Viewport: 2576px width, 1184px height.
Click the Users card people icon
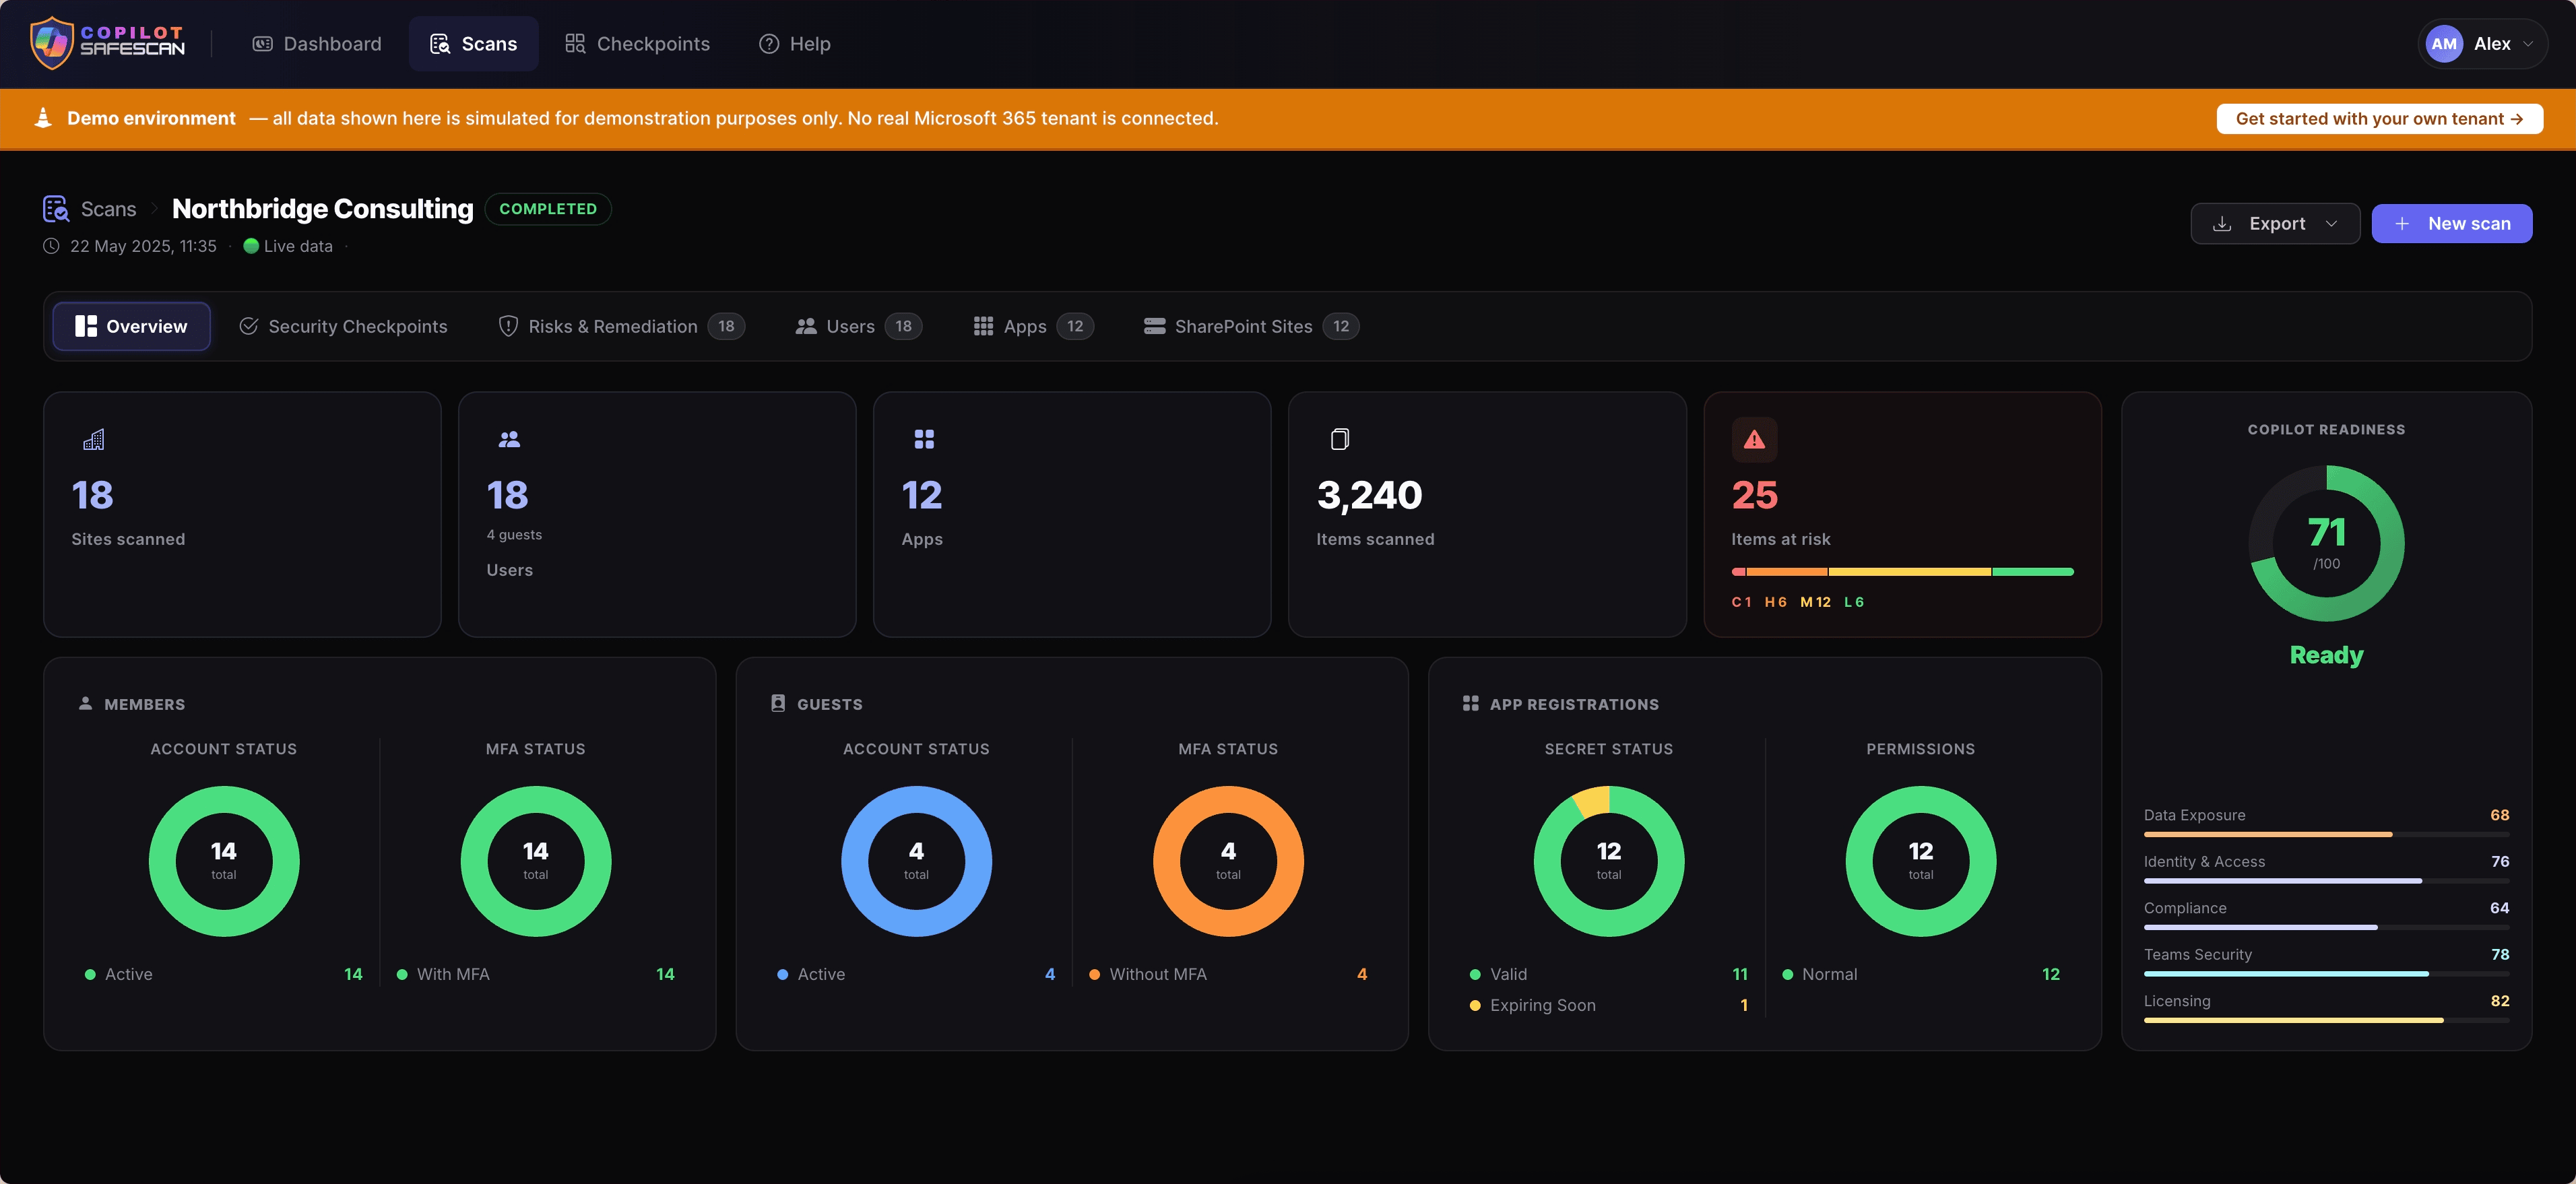(x=509, y=439)
